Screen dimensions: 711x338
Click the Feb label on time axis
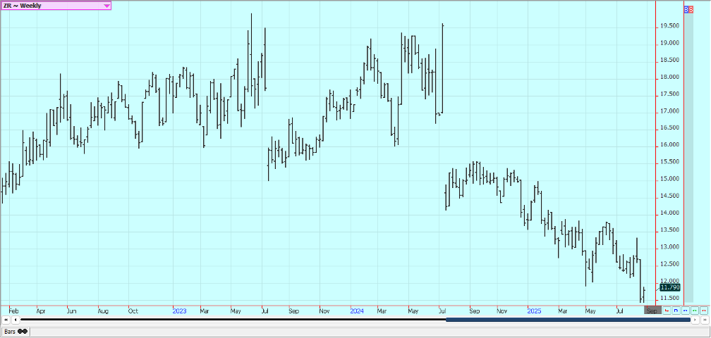(14, 311)
